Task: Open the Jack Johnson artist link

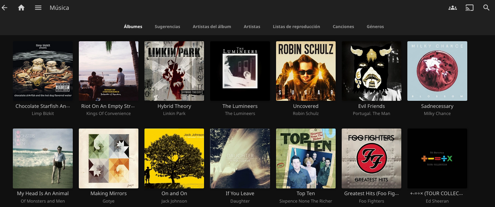Action: point(174,201)
